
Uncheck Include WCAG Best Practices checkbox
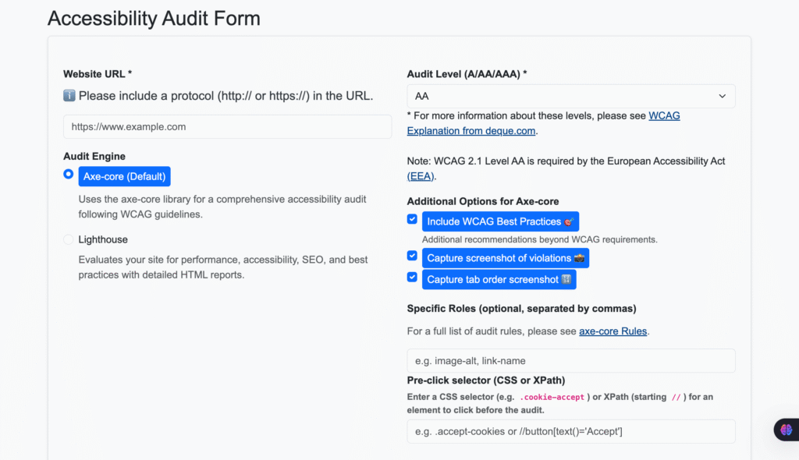tap(412, 219)
